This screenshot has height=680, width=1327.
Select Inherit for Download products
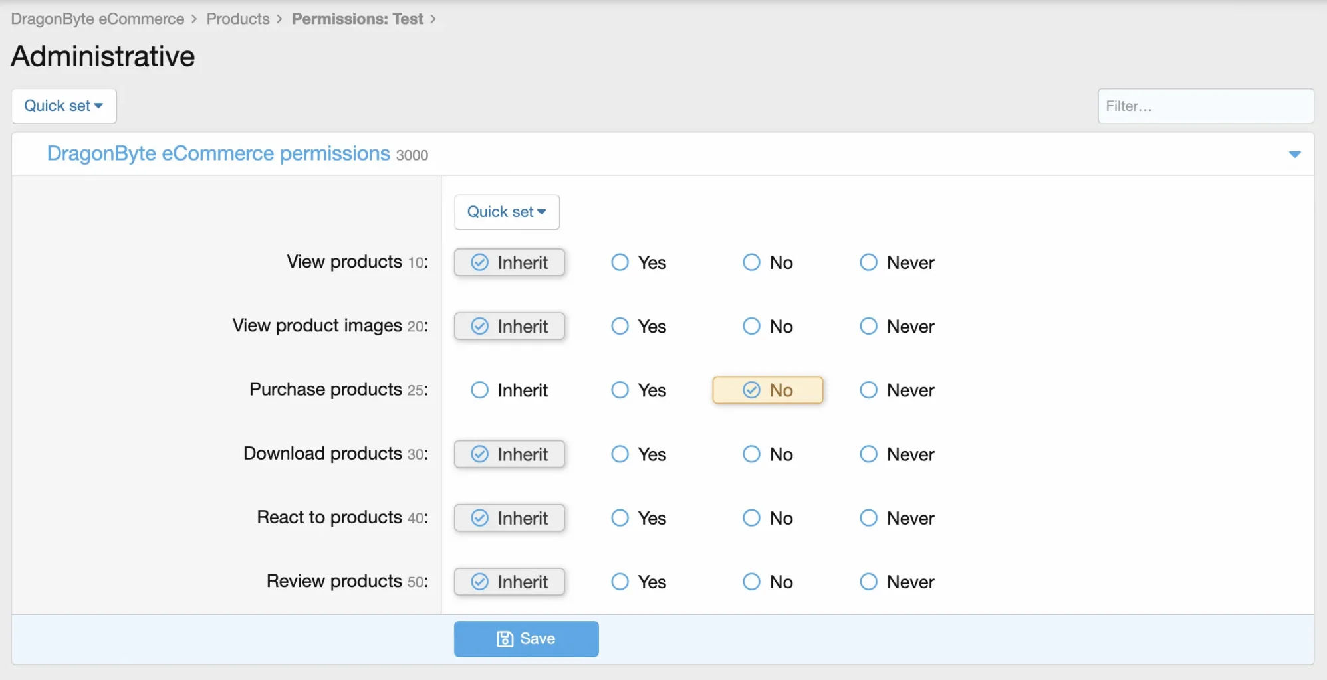coord(509,454)
